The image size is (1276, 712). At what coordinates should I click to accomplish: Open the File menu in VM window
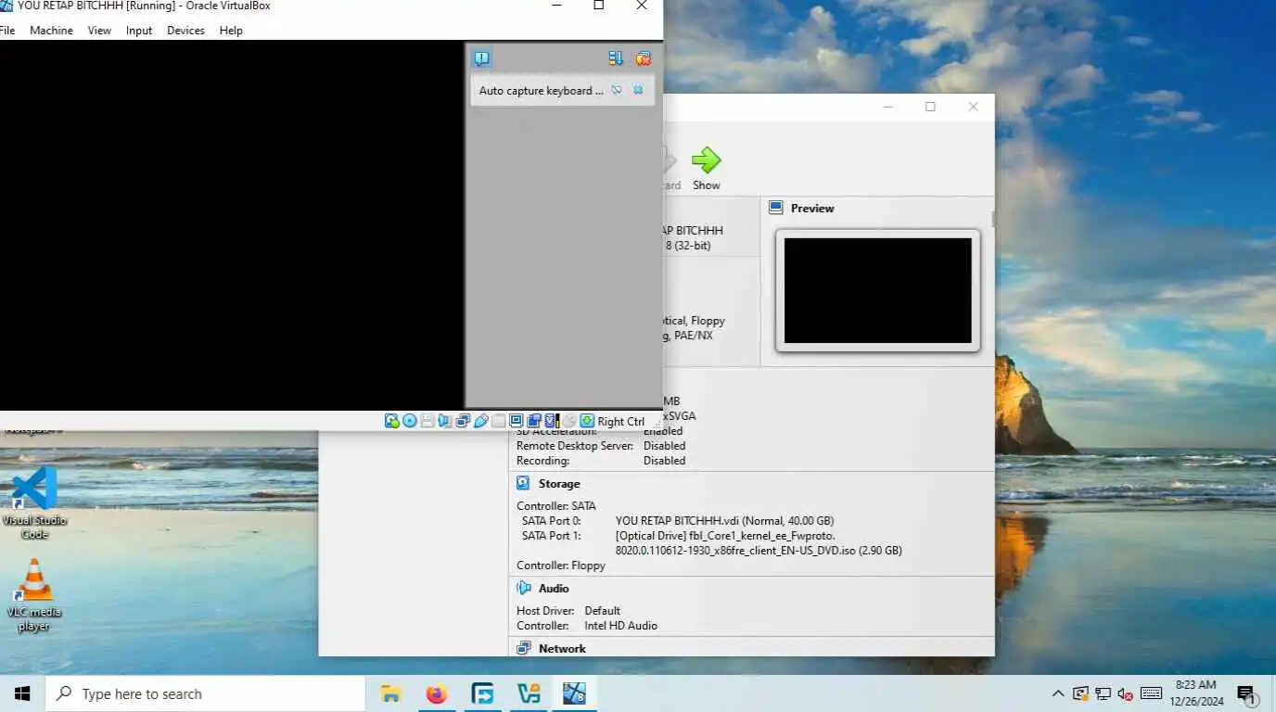click(7, 31)
